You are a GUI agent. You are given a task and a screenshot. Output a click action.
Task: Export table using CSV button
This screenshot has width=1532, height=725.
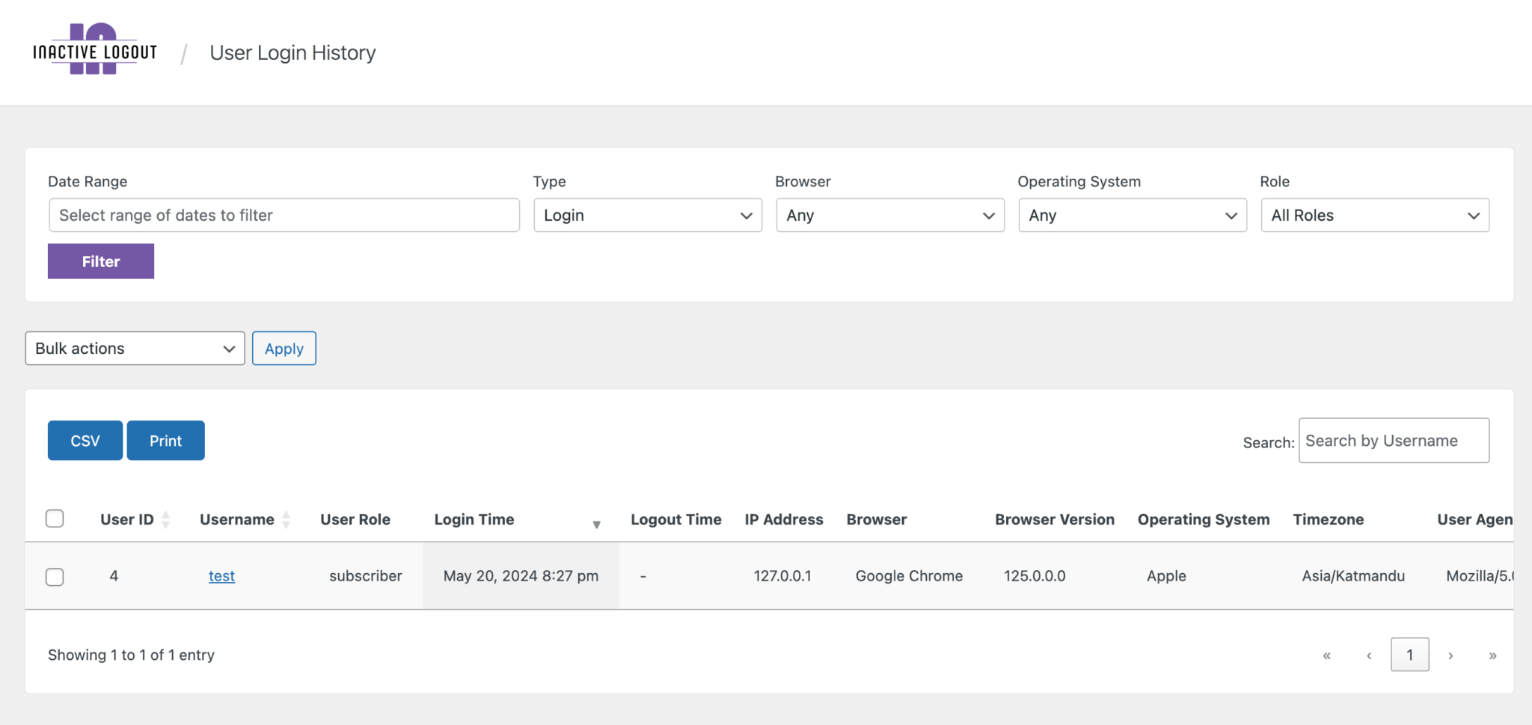[85, 441]
